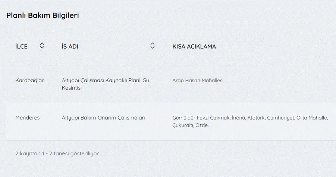336x177 pixels.
Task: Open Altyapı Bakım Onarım Çalışmaları entry
Action: click(103, 118)
